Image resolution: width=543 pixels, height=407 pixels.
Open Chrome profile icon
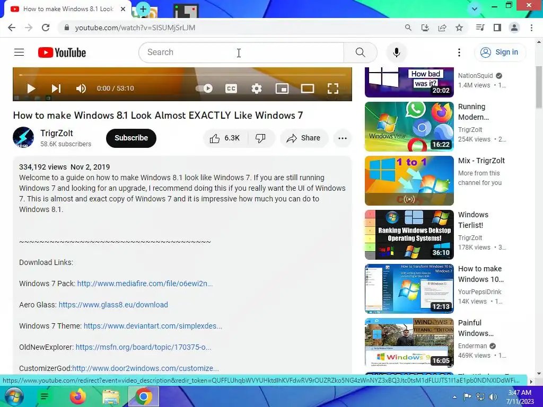click(514, 28)
